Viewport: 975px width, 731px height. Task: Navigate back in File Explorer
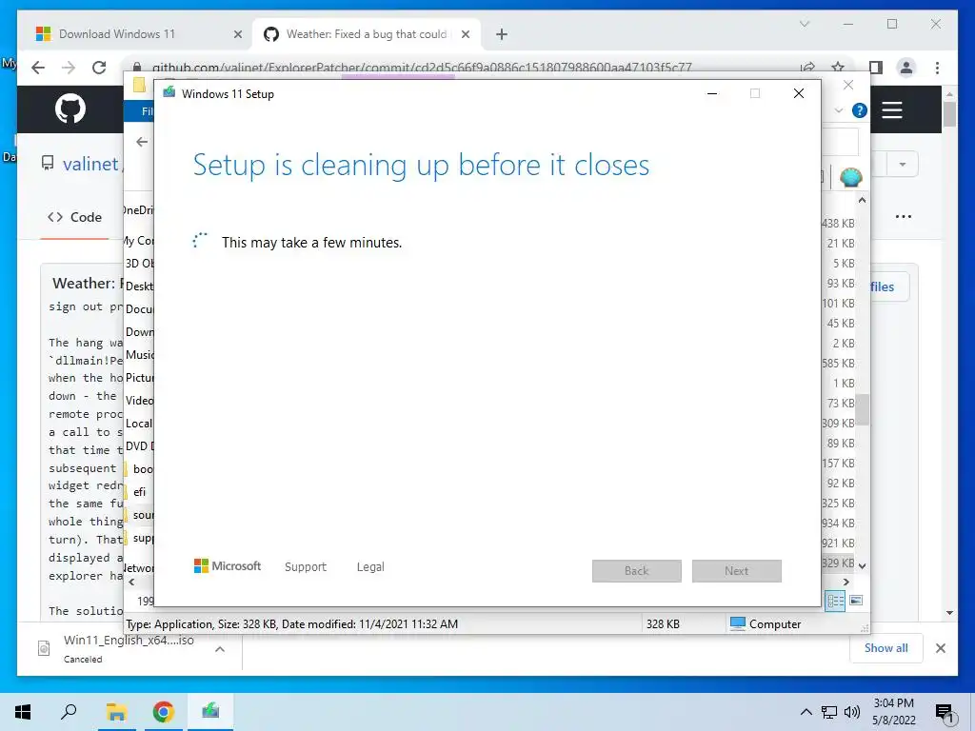[x=142, y=143]
